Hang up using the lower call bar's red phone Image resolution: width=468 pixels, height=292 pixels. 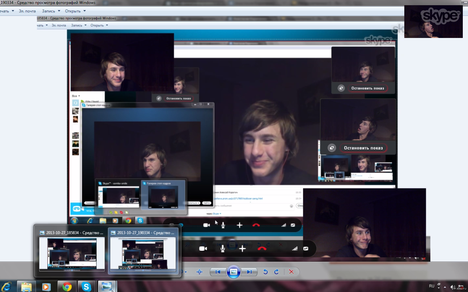click(262, 249)
